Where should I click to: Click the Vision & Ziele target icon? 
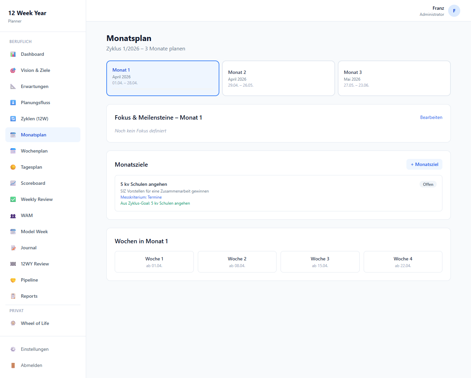click(13, 70)
